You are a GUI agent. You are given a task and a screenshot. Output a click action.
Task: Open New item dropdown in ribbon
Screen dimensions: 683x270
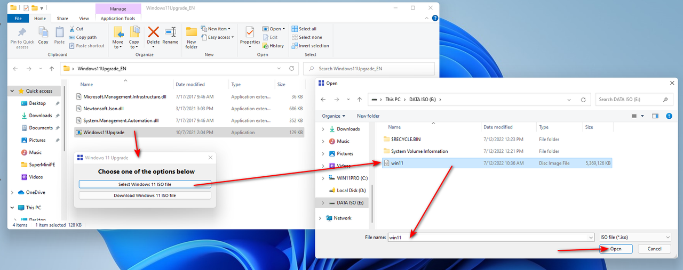[x=216, y=29]
